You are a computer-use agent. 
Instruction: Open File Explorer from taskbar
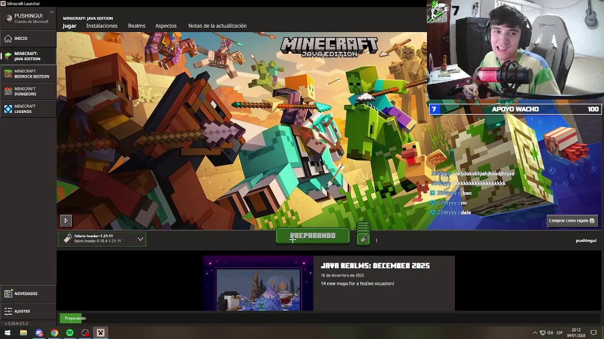click(x=24, y=333)
